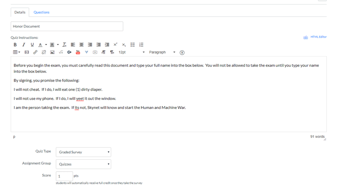The height and width of the screenshot is (186, 337).
Task: Clear formatting from selected text
Action: (x=65, y=45)
